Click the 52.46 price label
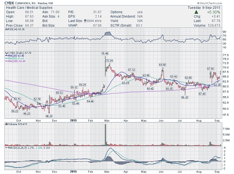 62,106
